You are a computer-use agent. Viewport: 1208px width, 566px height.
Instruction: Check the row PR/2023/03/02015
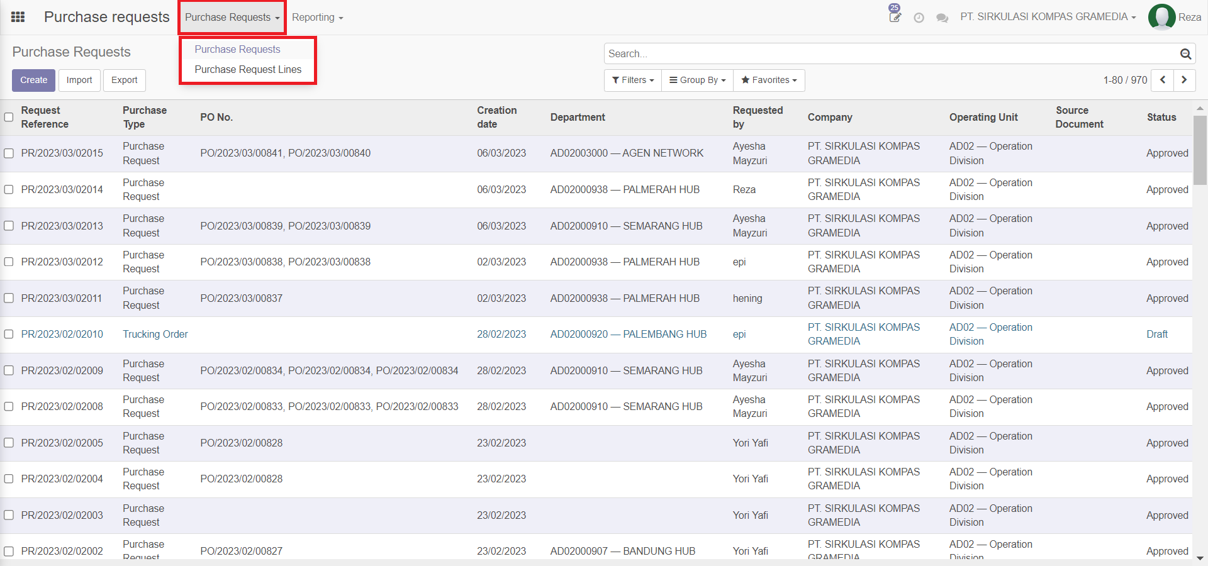(x=9, y=153)
